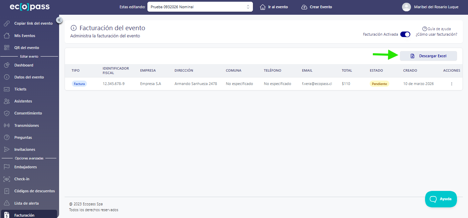Click the flag icon beside Embajadores
Image resolution: width=468 pixels, height=218 pixels.
[x=7, y=167]
